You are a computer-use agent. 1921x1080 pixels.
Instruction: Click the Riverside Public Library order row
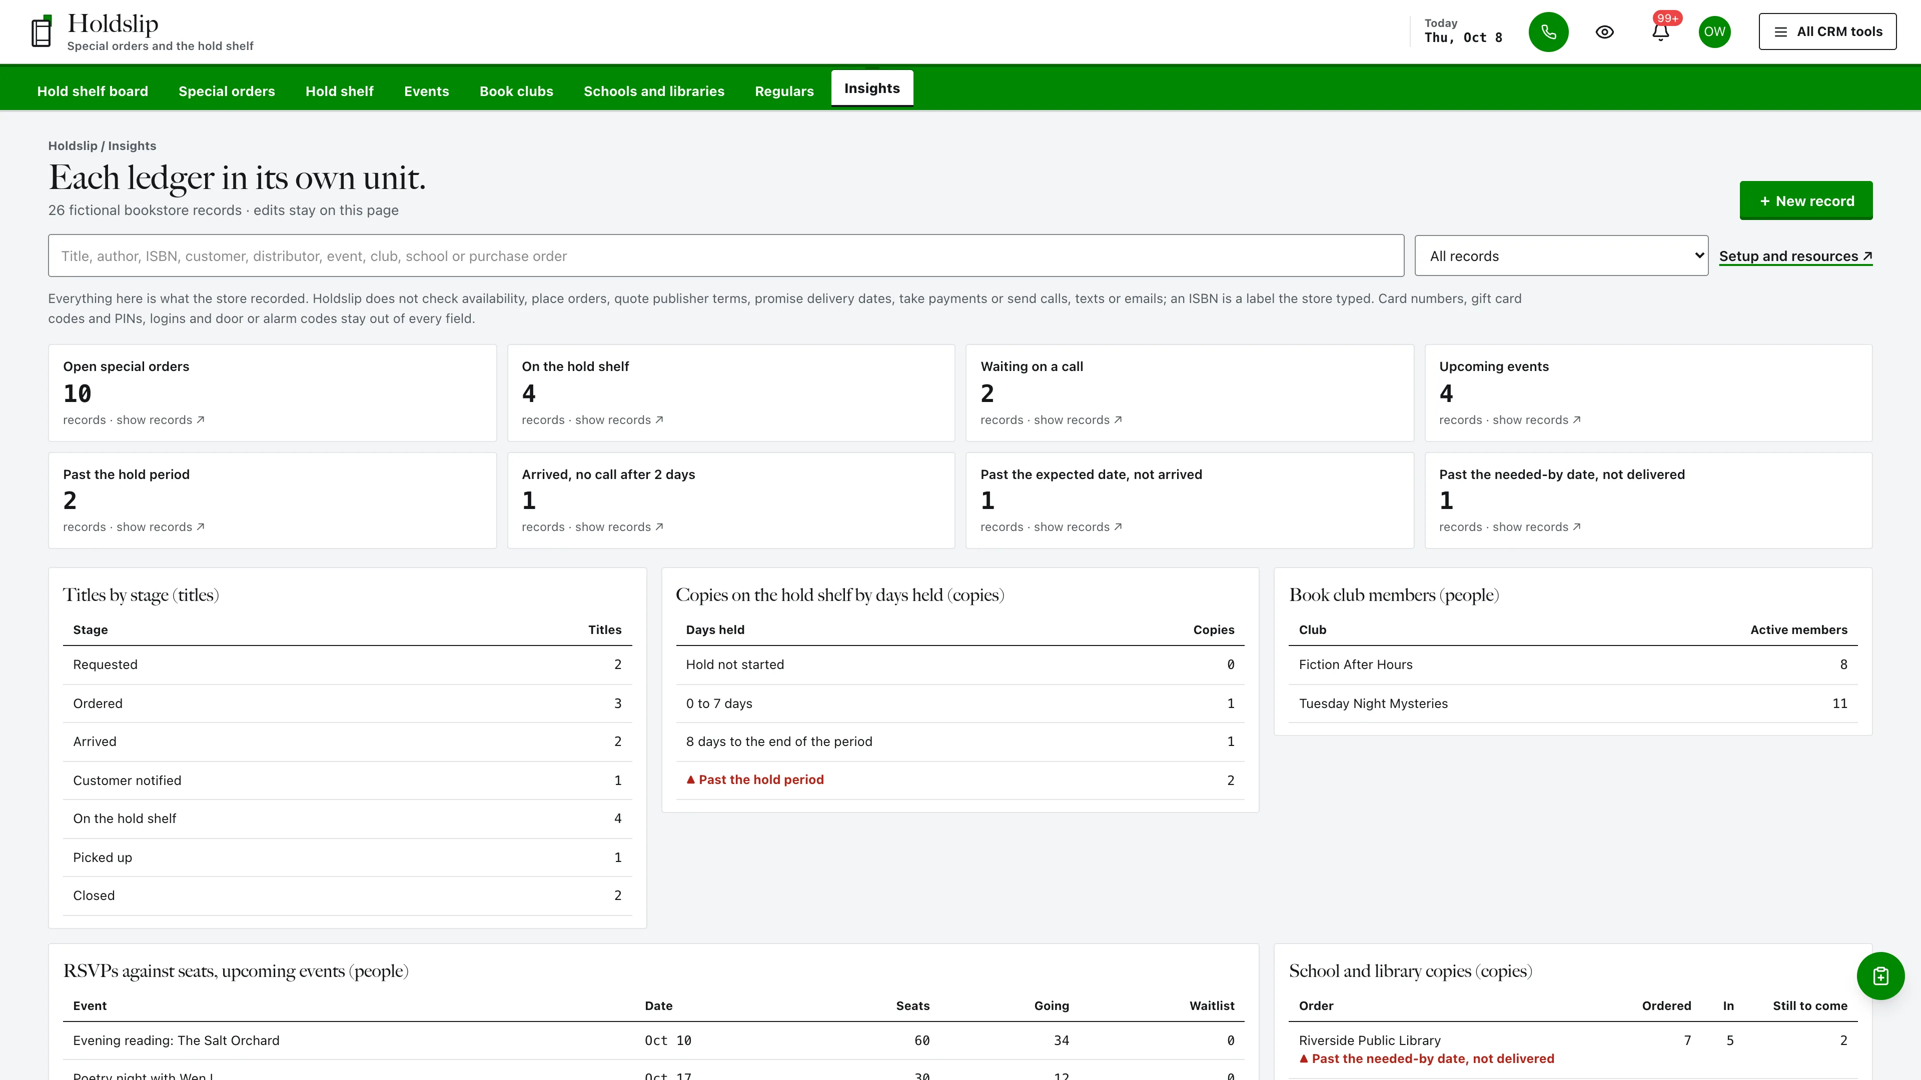tap(1573, 1049)
